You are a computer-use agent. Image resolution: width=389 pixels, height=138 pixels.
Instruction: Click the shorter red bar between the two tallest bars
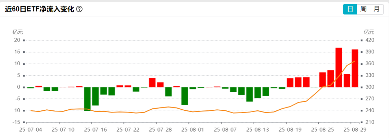(x=347, y=81)
